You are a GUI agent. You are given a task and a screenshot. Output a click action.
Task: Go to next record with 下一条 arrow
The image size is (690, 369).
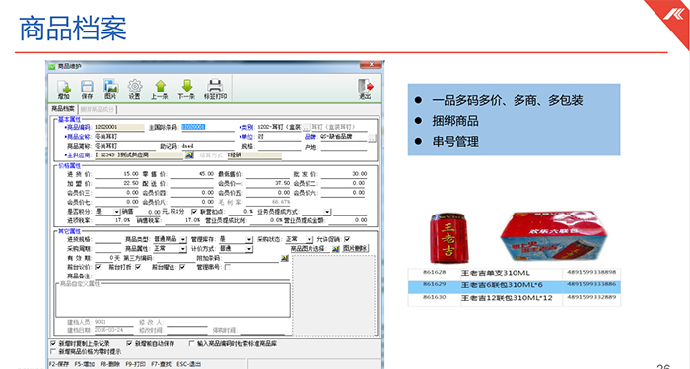[186, 90]
